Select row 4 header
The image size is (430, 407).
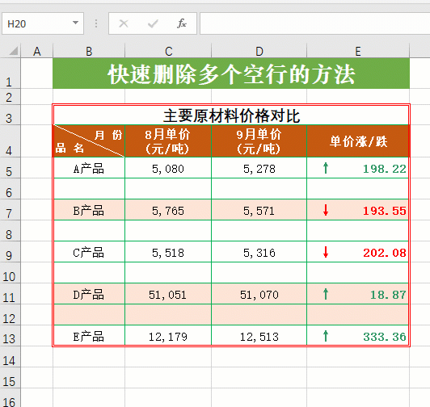tap(11, 141)
